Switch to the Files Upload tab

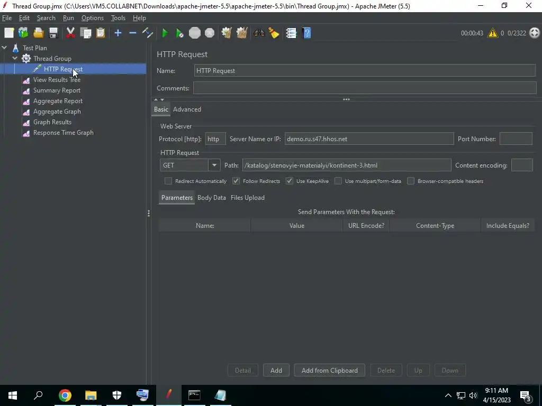pos(248,198)
